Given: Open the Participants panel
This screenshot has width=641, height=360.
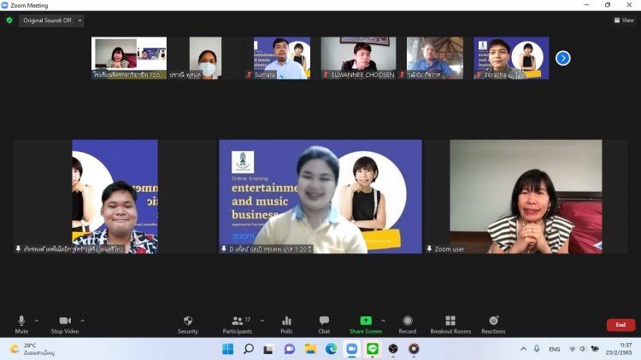Looking at the screenshot, I should 238,324.
